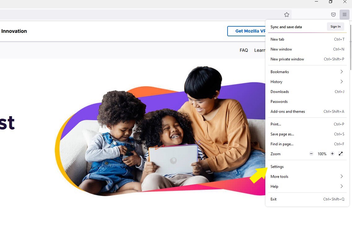Select New window from the menu
This screenshot has height=233, width=352.
click(307, 49)
